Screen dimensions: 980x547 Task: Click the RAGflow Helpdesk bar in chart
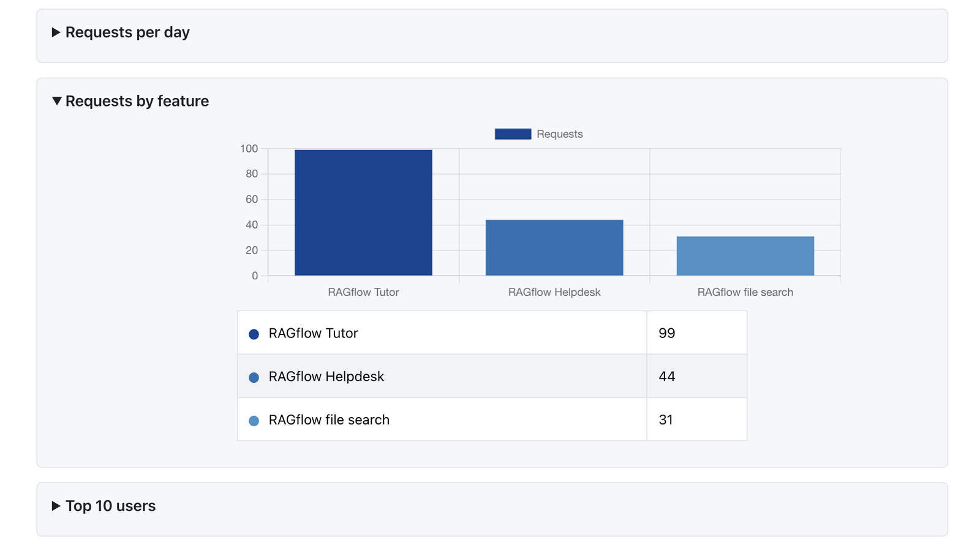(554, 247)
